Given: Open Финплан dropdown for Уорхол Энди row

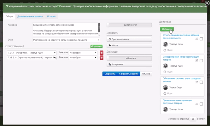Looking at the screenshot, I should click(x=83, y=58).
